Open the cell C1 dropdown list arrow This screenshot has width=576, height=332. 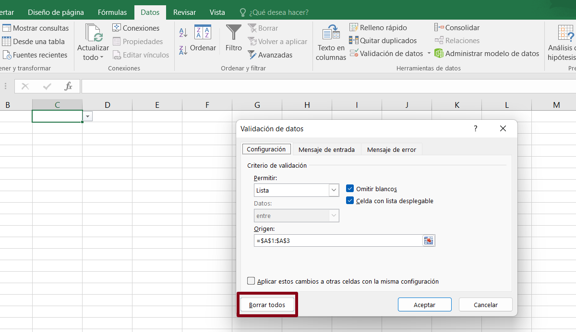coord(88,116)
